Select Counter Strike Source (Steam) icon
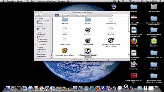This screenshot has width=164, height=92. 88,51
